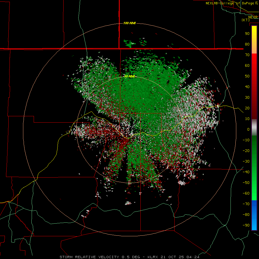Select the NEXLAB-College of DuPage credit text
This screenshot has height=259, width=259.
pos(232,3)
